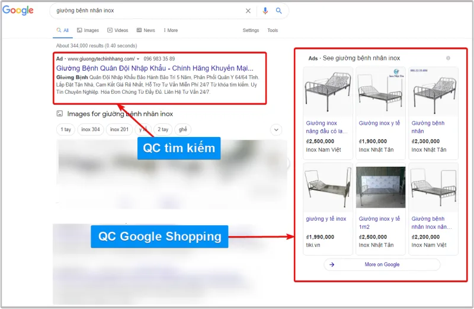Open Giường bệnh nhân link priced ₫2,300,000
474x309 pixels.
[428, 127]
